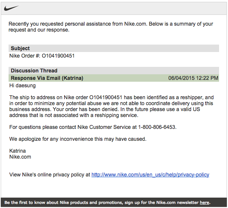
Task: Click the "We apologize for any inconvenience" sentence
Action: click(x=77, y=139)
